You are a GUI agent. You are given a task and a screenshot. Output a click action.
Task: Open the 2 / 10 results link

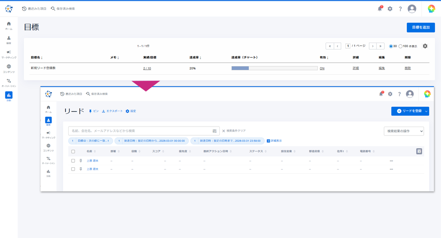pyautogui.click(x=147, y=68)
